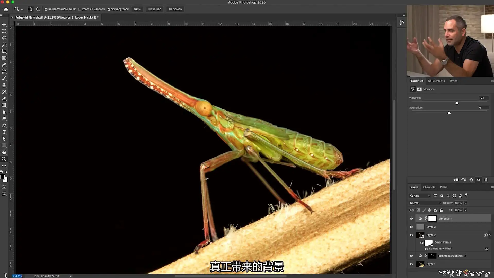Delete adjustment using Properties trash icon
Screen dimensions: 494x278
click(x=486, y=180)
